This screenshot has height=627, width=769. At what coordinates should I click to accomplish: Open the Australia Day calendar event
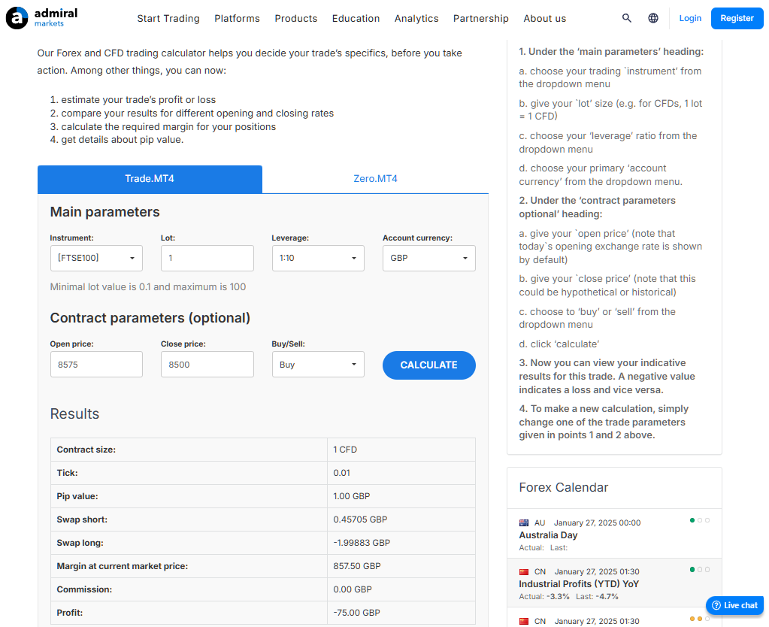(548, 535)
